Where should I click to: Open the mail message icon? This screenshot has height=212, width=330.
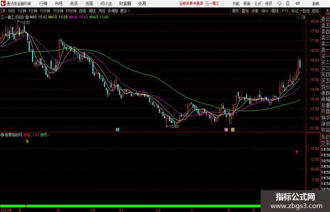298,3
